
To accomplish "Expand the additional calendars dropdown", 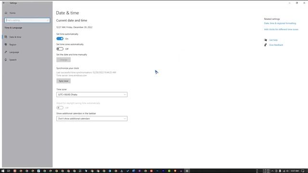I will pyautogui.click(x=92, y=119).
